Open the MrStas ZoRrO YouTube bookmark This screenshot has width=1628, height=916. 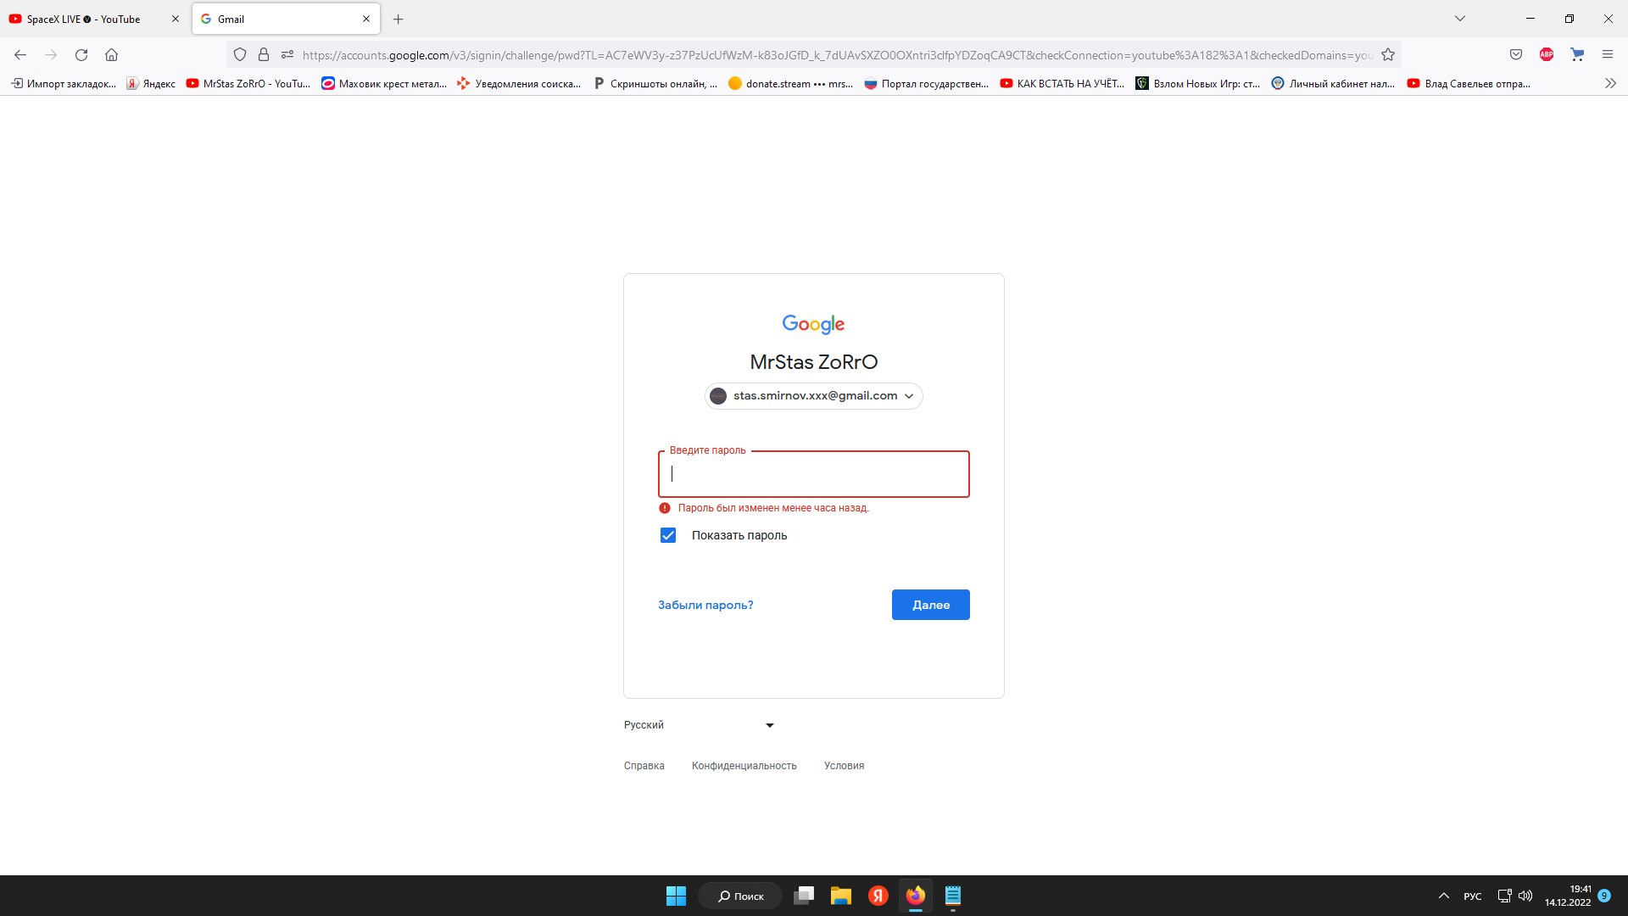click(x=248, y=83)
